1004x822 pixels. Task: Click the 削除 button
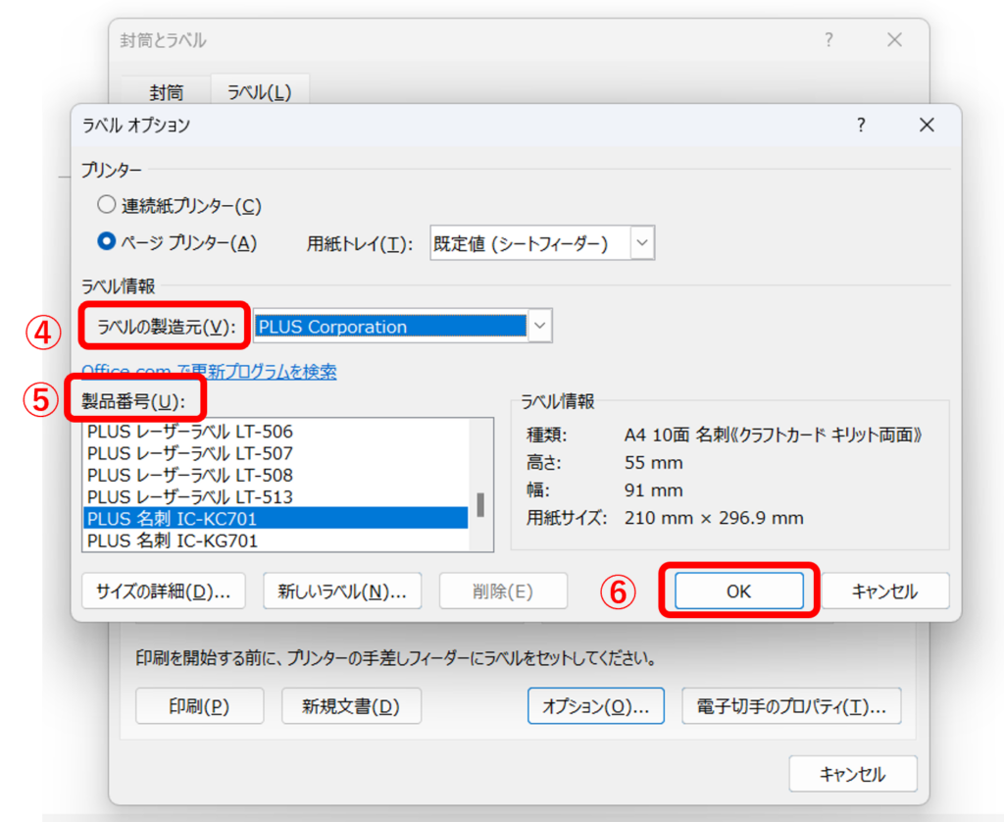503,591
